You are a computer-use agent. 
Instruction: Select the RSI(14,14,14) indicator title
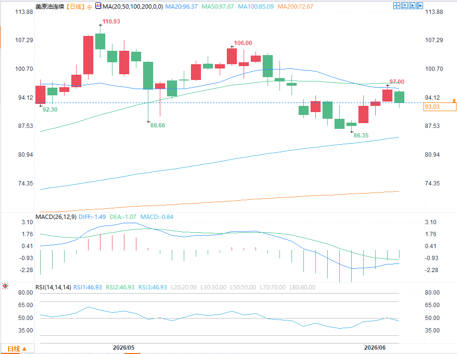click(53, 287)
